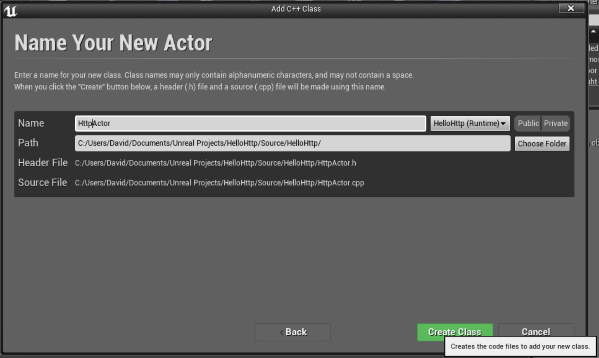Click the "Add C++ Class" window title
599x358 pixels.
(x=296, y=9)
